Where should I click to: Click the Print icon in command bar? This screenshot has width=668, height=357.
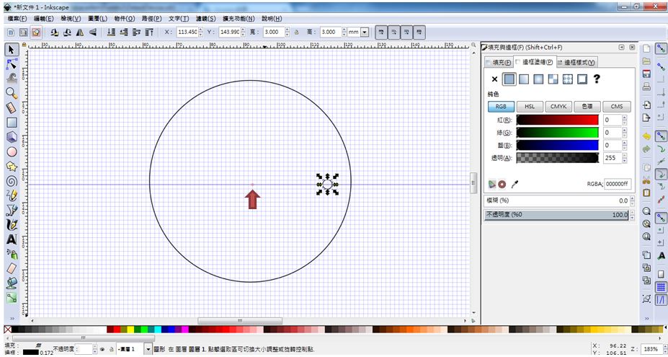click(646, 87)
